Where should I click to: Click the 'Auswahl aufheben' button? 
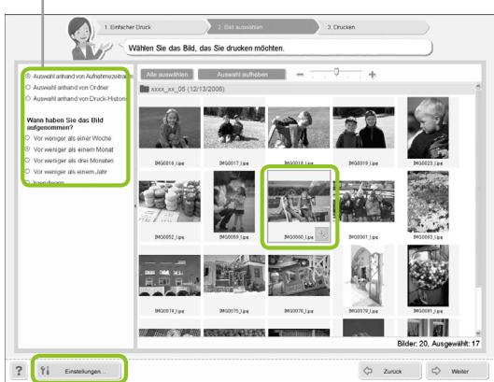(242, 75)
